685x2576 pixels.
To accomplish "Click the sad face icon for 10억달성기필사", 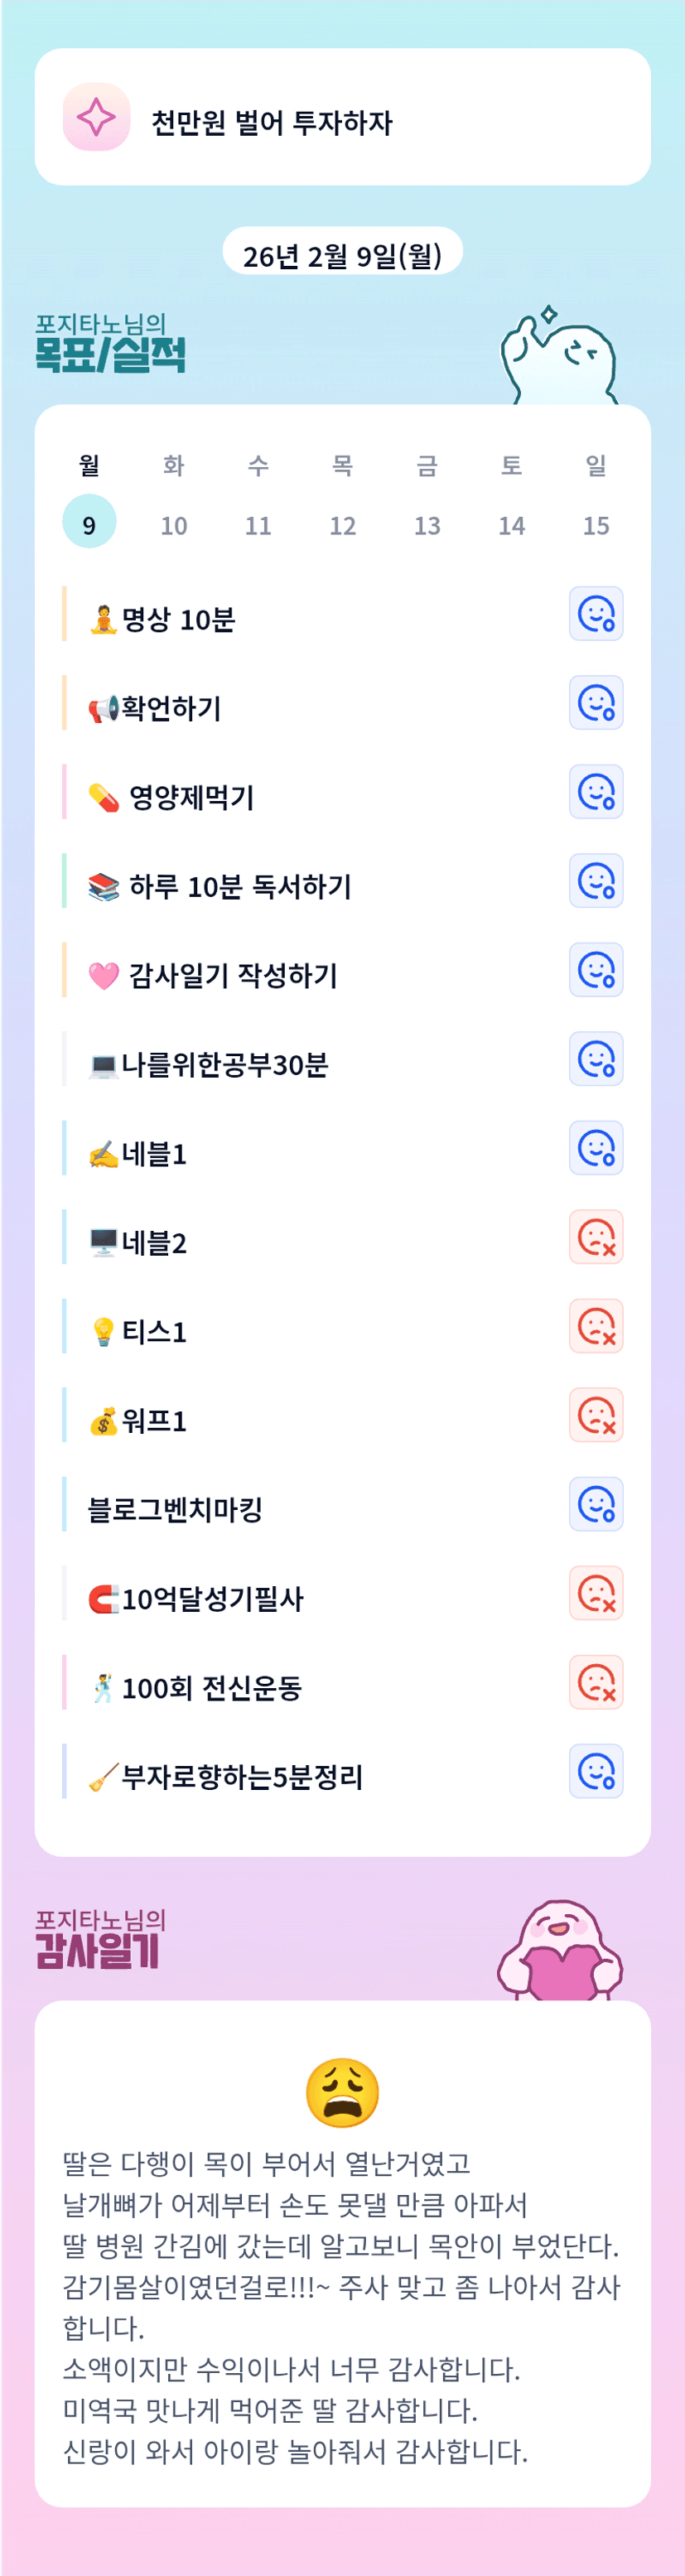I will (596, 1593).
